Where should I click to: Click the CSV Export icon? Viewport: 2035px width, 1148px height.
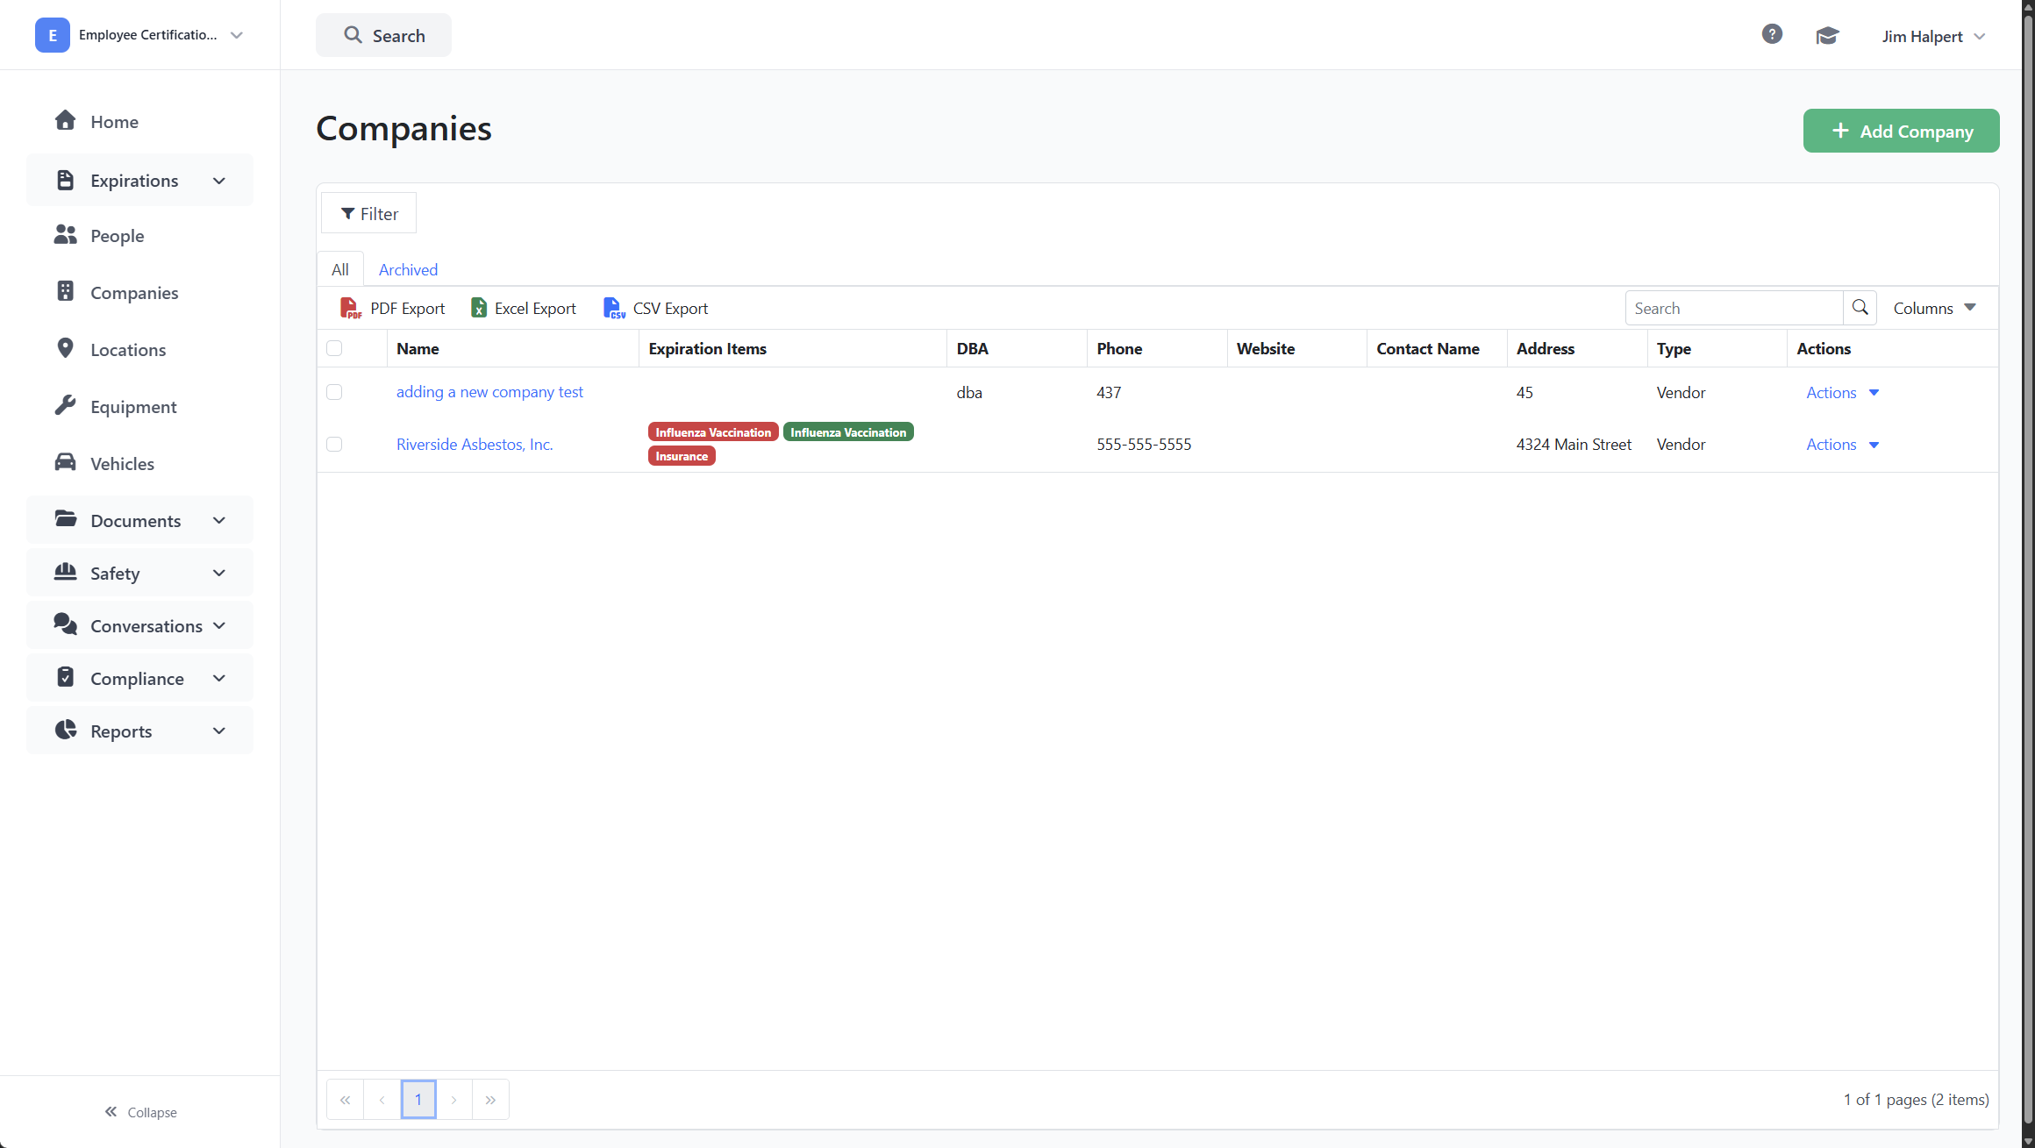(614, 308)
